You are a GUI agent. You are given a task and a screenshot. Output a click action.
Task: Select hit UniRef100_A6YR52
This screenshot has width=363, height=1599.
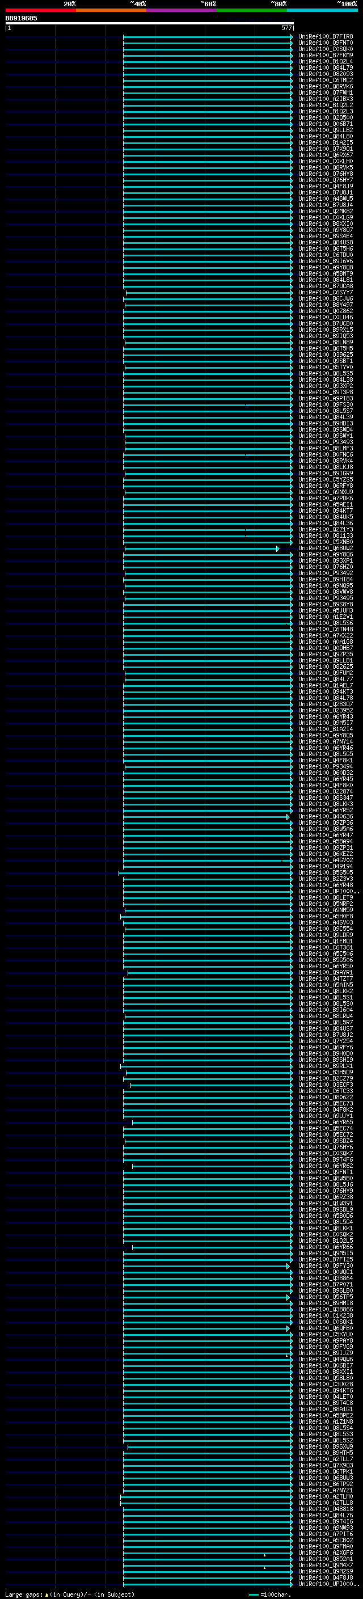tap(326, 811)
